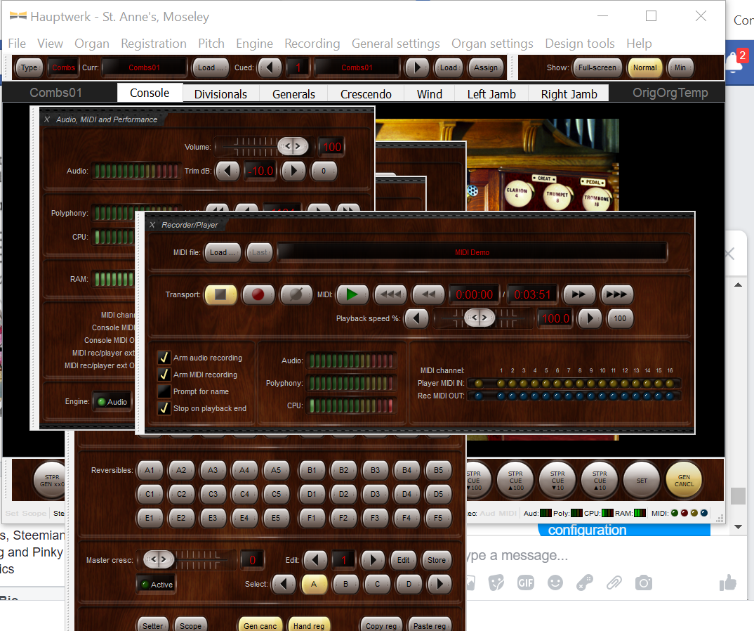Click Type button in combination toolbar
The image size is (754, 631).
point(29,67)
